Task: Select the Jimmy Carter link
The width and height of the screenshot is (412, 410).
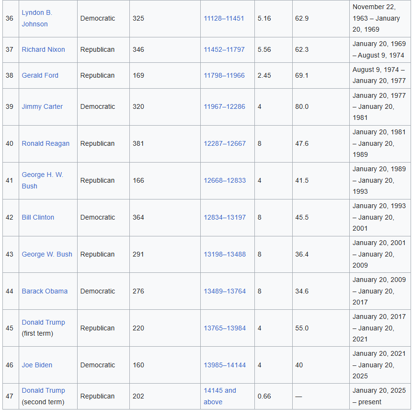Action: [42, 106]
